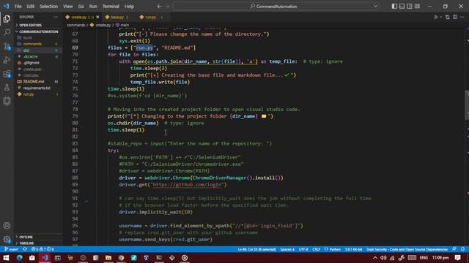Screen dimensions: 469x263
Task: Open the View menu
Action: click(68, 7)
